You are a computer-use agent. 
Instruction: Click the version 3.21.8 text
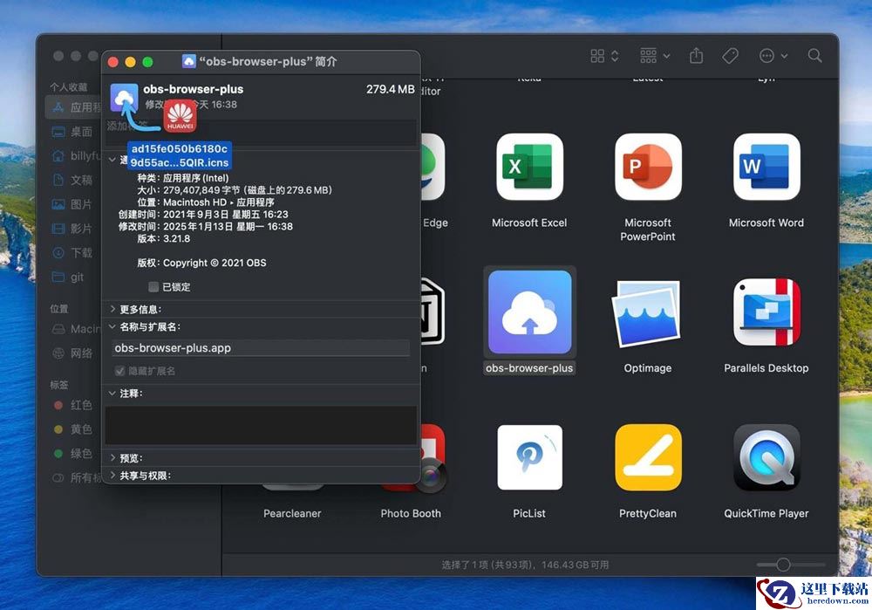click(x=177, y=238)
